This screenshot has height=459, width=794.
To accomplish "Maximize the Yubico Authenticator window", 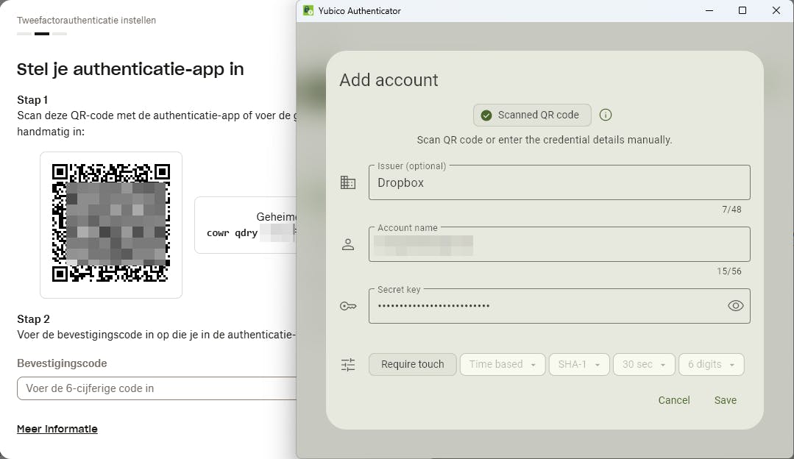I will tap(742, 10).
